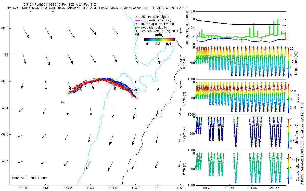Click the '(m/s)' label above the map colorbar
This screenshot has height=191, width=306.
pyautogui.click(x=159, y=35)
